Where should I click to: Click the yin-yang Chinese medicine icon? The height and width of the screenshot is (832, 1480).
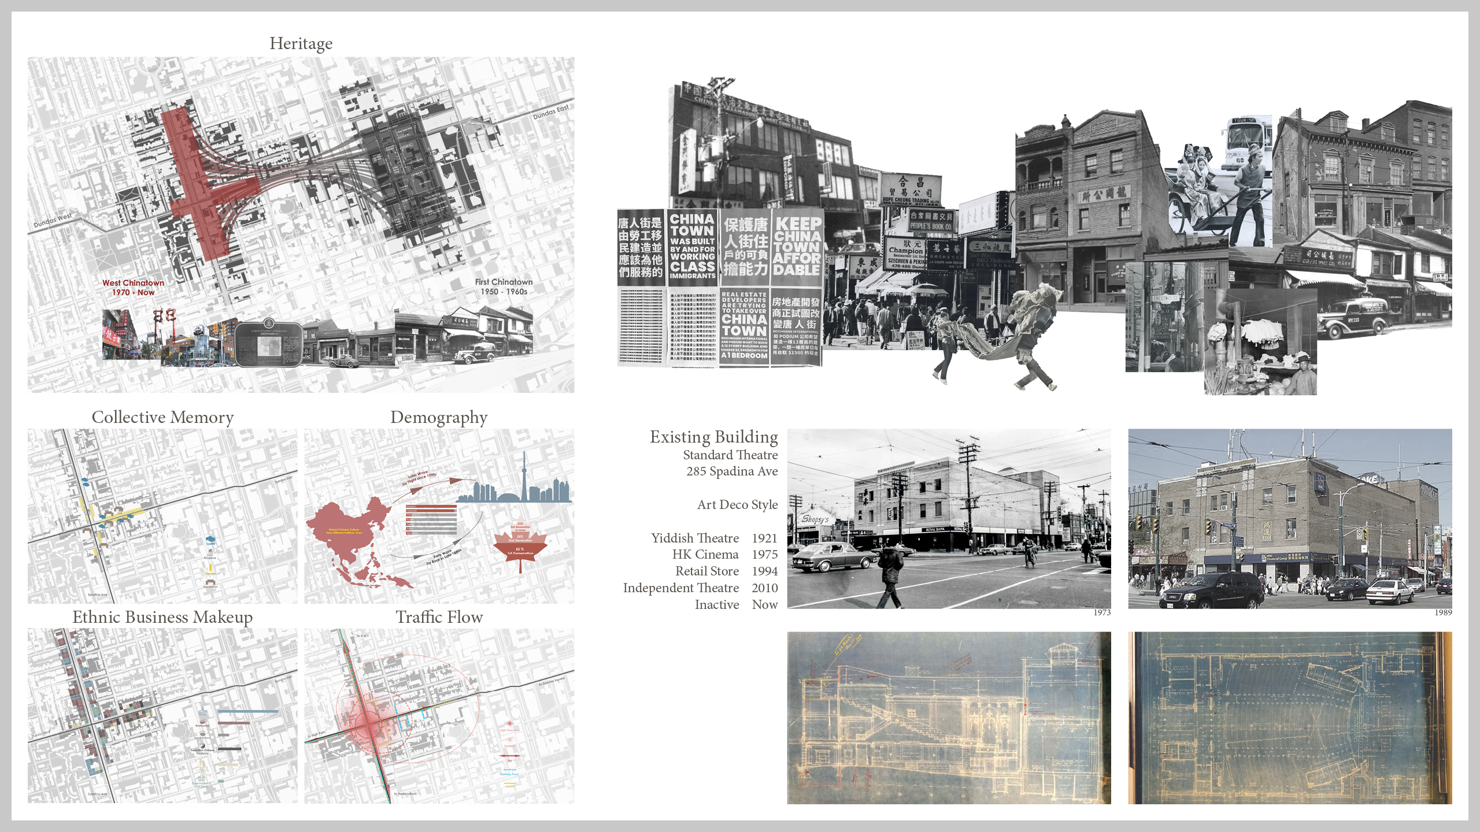point(202,746)
